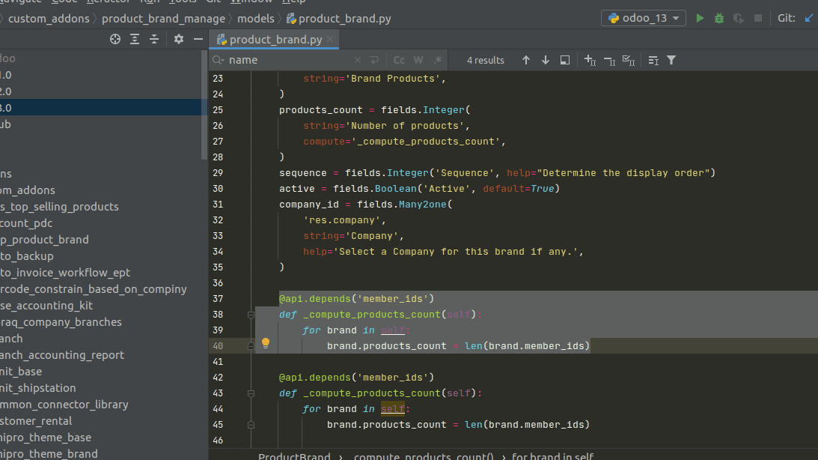Select om_addons folder in project tree
The image size is (818, 460).
(x=27, y=190)
